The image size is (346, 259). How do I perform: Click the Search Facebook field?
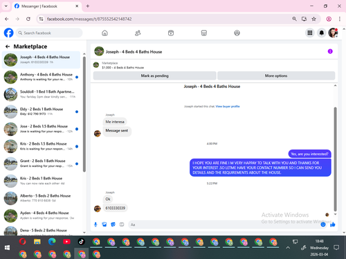click(49, 33)
